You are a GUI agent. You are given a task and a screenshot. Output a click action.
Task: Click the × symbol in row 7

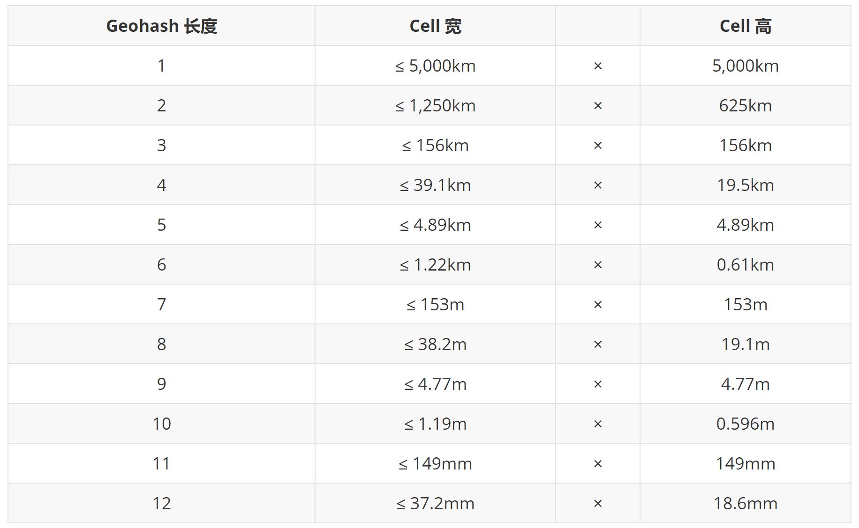tap(598, 305)
